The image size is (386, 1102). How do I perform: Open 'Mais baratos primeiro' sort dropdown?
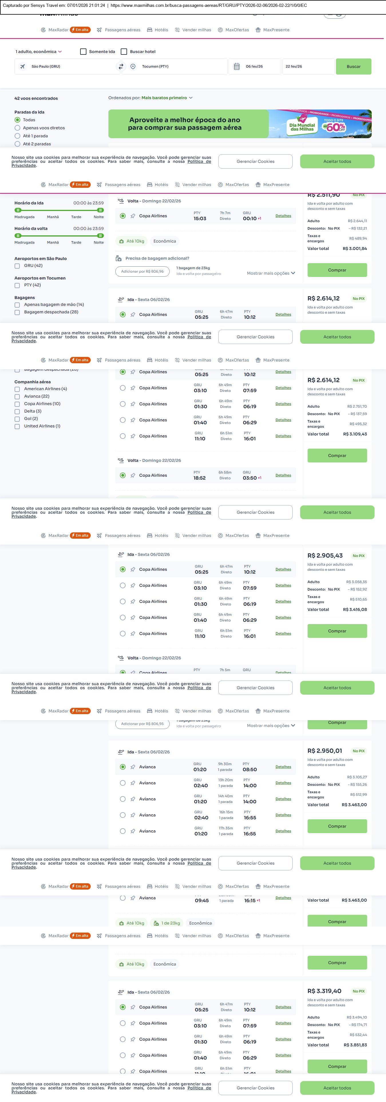167,98
